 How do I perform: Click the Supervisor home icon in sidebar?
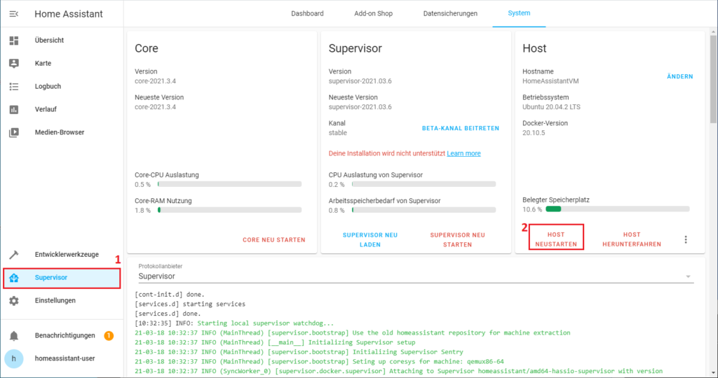point(14,277)
